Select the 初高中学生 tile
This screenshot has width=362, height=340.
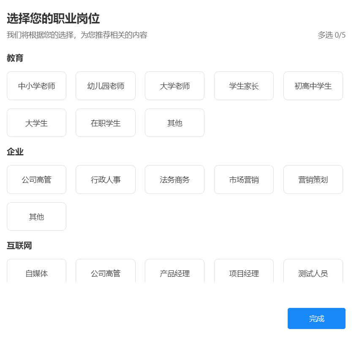[x=313, y=86]
